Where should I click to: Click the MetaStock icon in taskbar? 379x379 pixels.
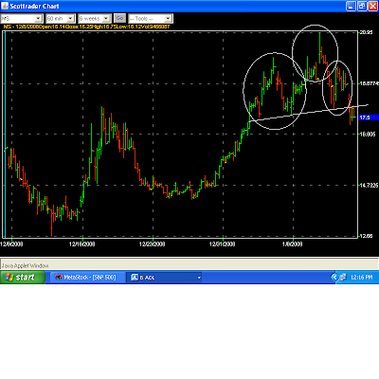tap(59, 278)
